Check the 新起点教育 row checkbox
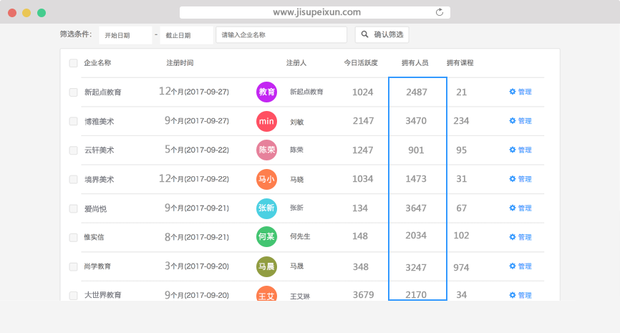The height and width of the screenshot is (333, 620). pyautogui.click(x=73, y=92)
